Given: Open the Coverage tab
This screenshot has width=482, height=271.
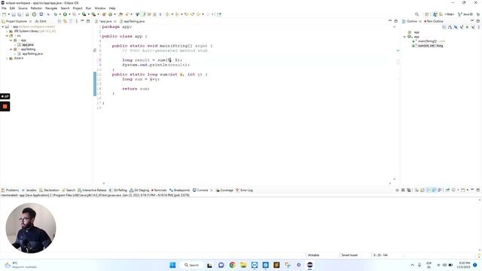Looking at the screenshot, I should [x=224, y=190].
